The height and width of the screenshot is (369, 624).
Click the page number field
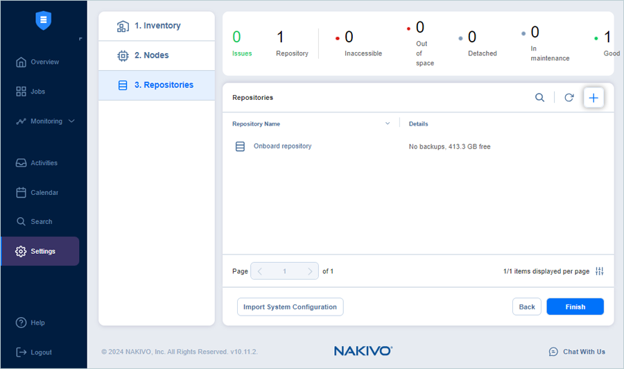[284, 271]
